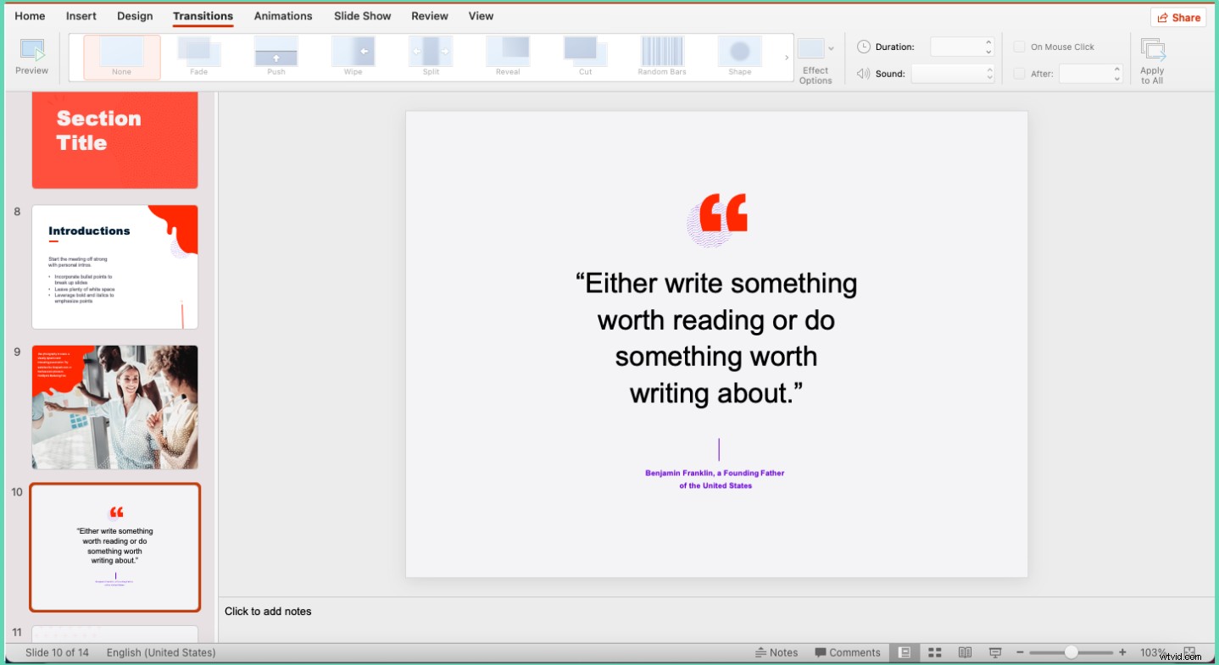Click Apply to All
The image size is (1219, 665).
[1152, 59]
